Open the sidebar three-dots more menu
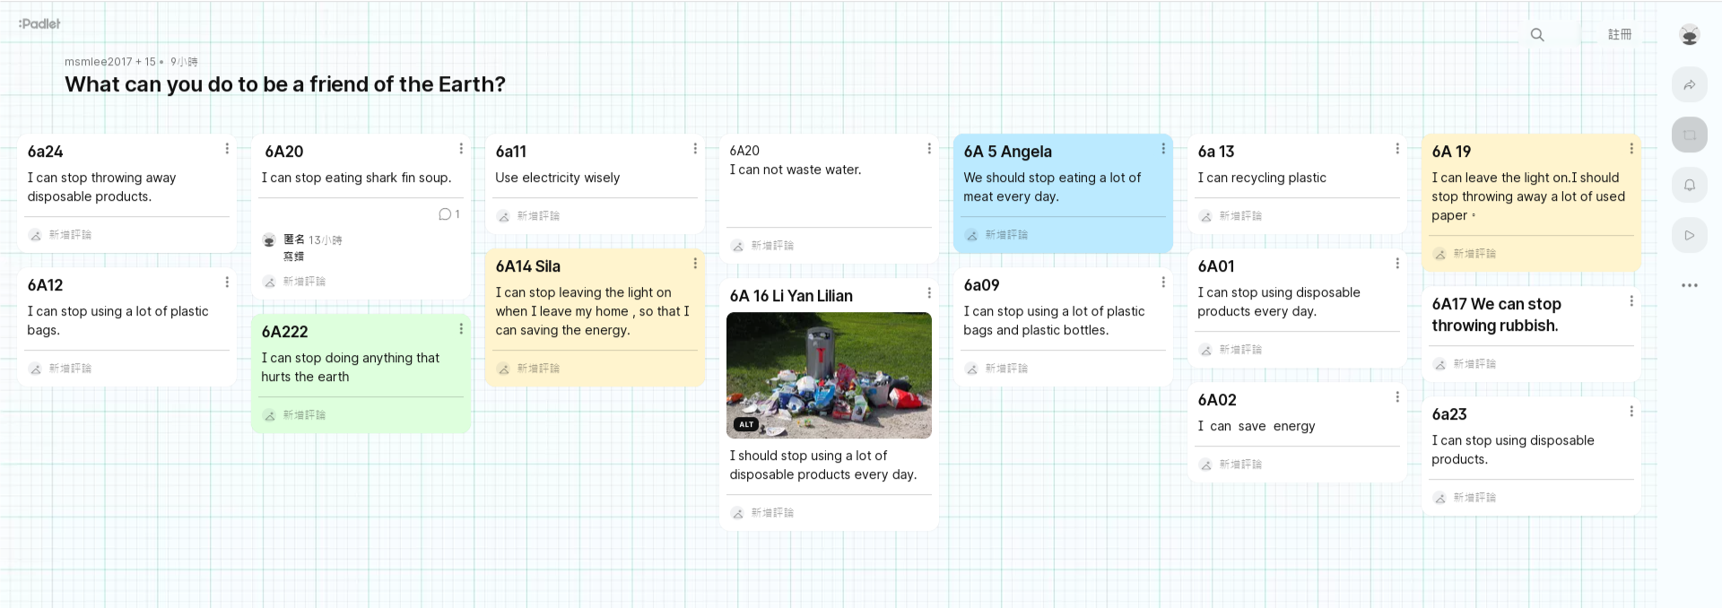 (x=1689, y=285)
